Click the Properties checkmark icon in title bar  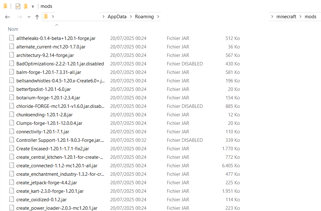click(x=18, y=6)
